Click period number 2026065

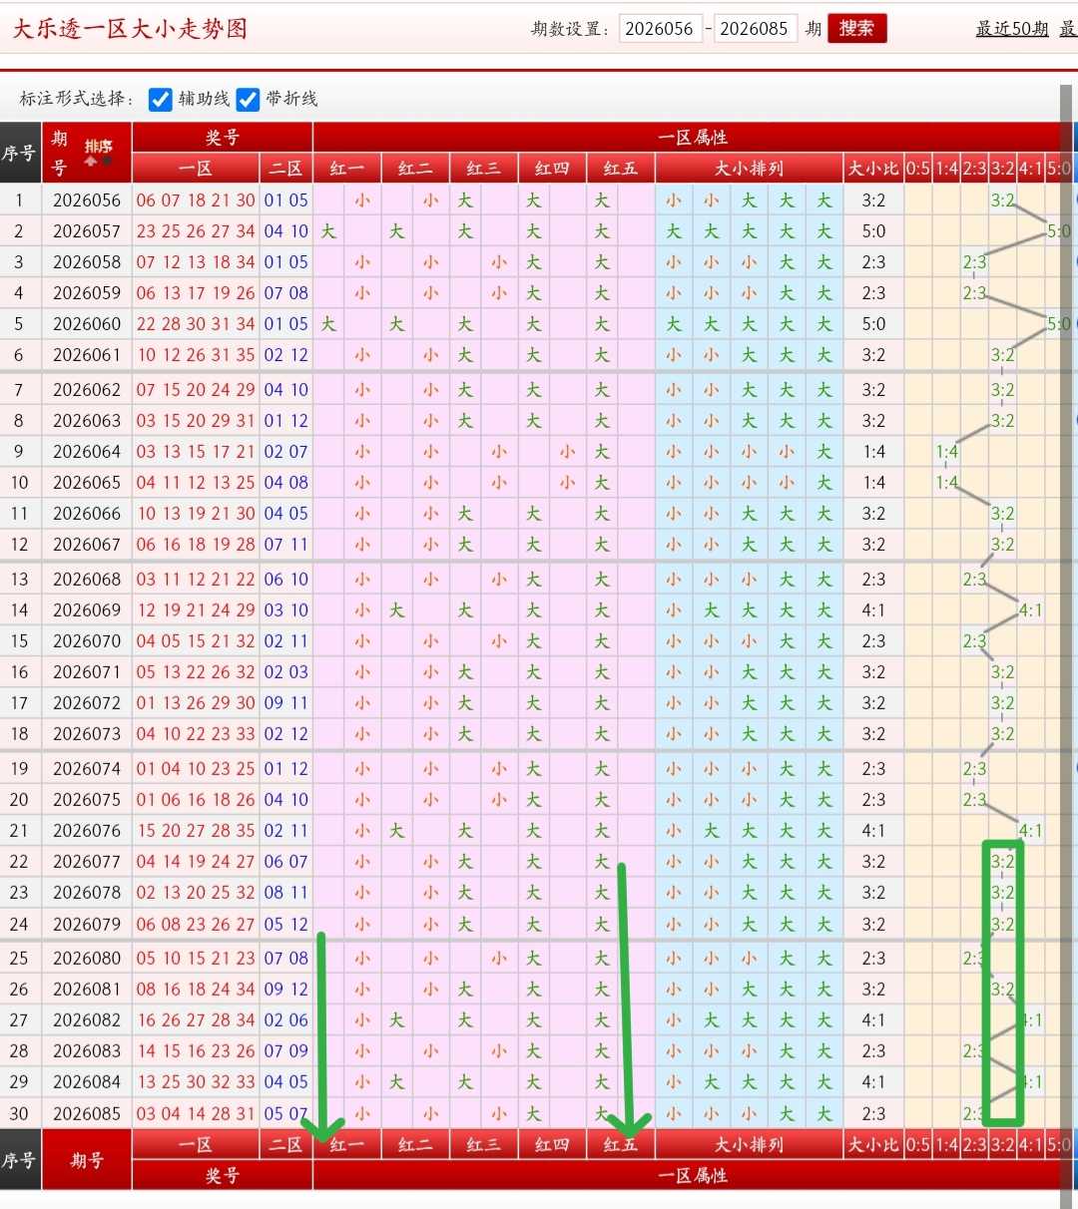[87, 483]
